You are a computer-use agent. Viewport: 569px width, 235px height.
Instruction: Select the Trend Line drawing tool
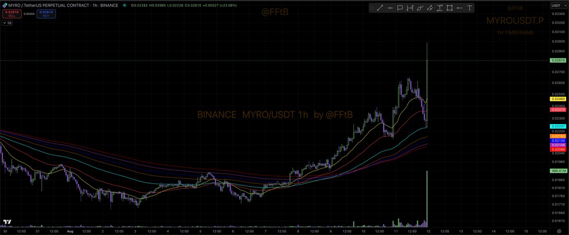tap(380, 8)
